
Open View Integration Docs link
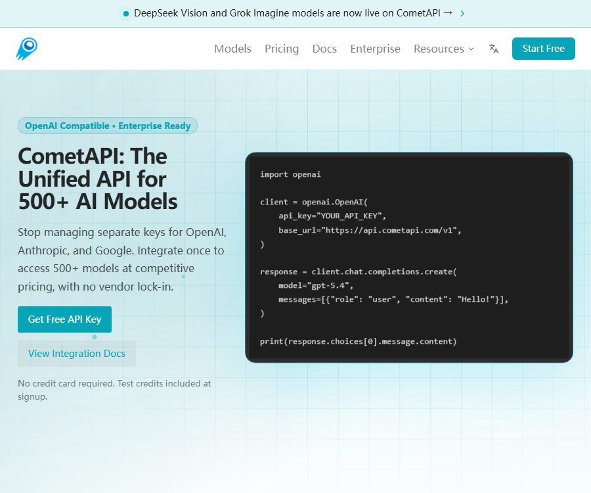click(77, 354)
